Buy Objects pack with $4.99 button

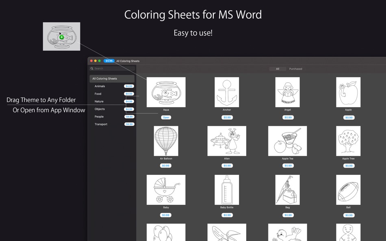[129, 109]
